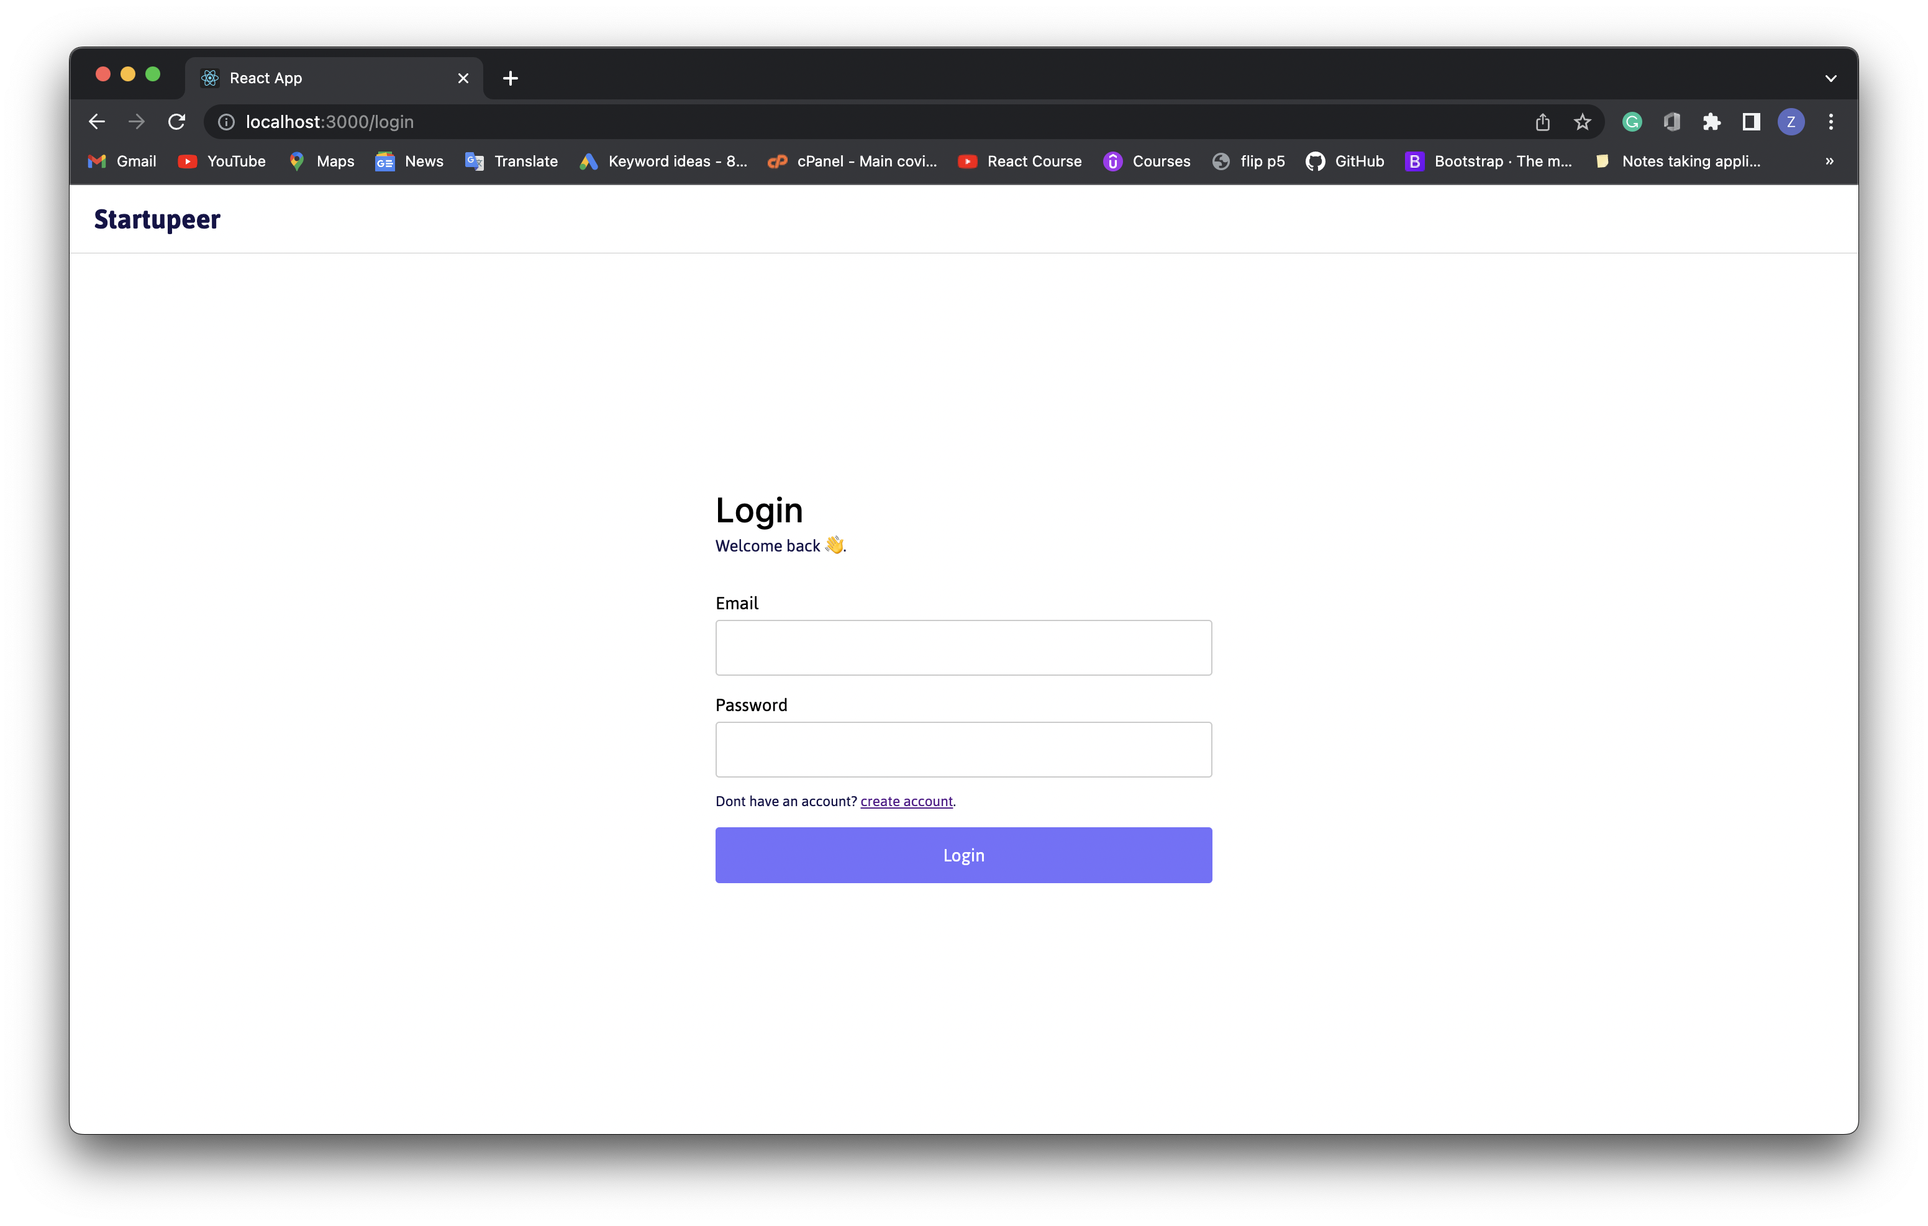Expand the tab search chevron
This screenshot has height=1226, width=1928.
(1831, 78)
